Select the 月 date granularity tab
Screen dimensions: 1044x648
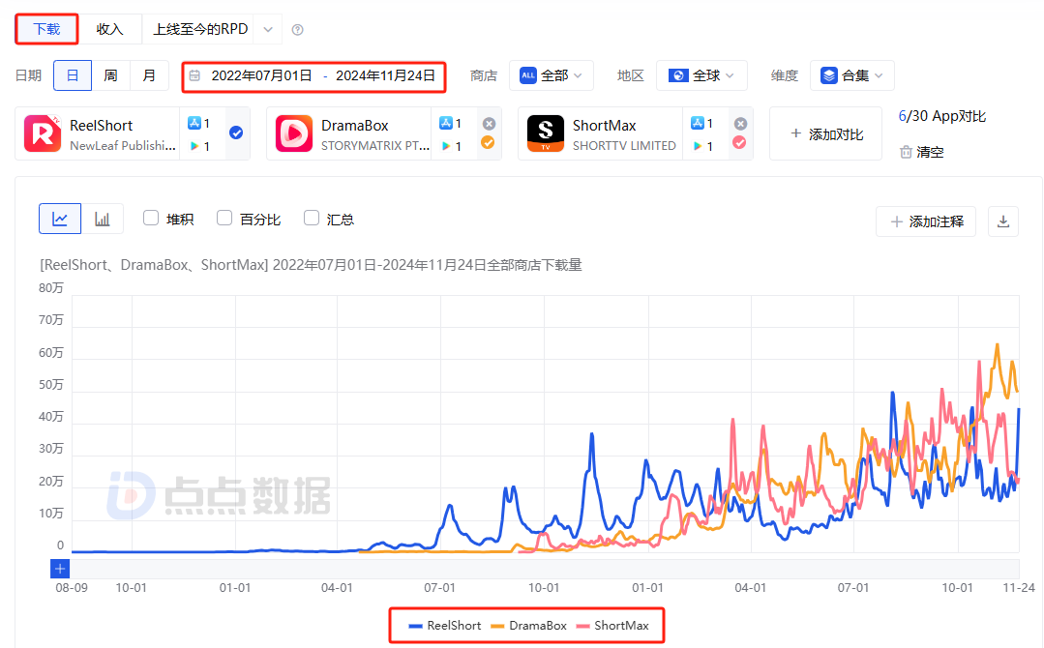click(x=150, y=75)
